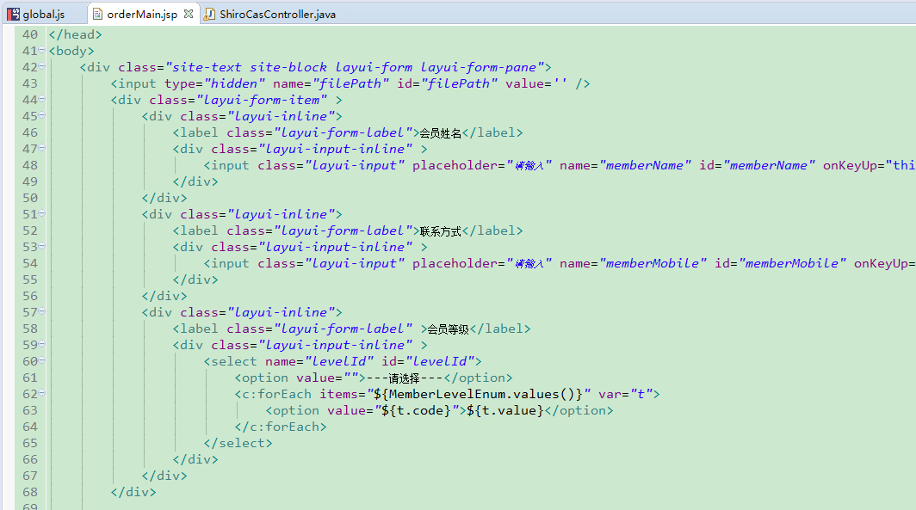Close the orderMain.jsp tab

189,14
